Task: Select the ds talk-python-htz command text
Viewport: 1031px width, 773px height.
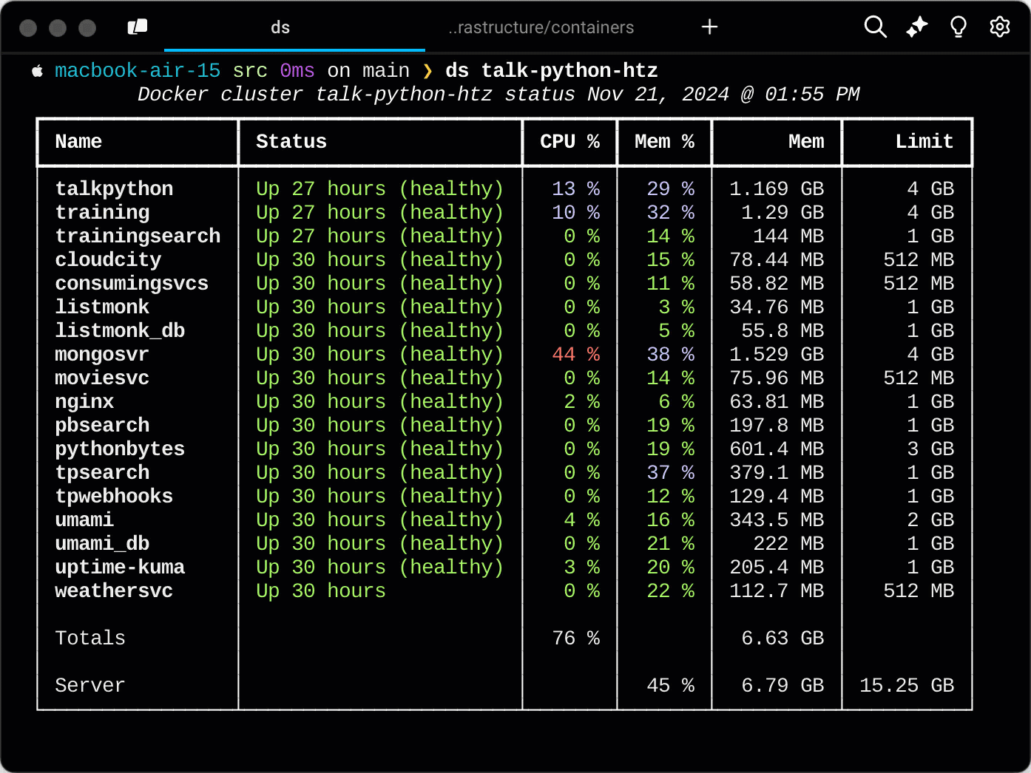Action: [x=551, y=70]
